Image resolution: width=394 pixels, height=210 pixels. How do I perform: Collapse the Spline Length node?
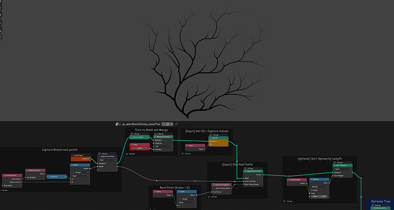[289, 180]
